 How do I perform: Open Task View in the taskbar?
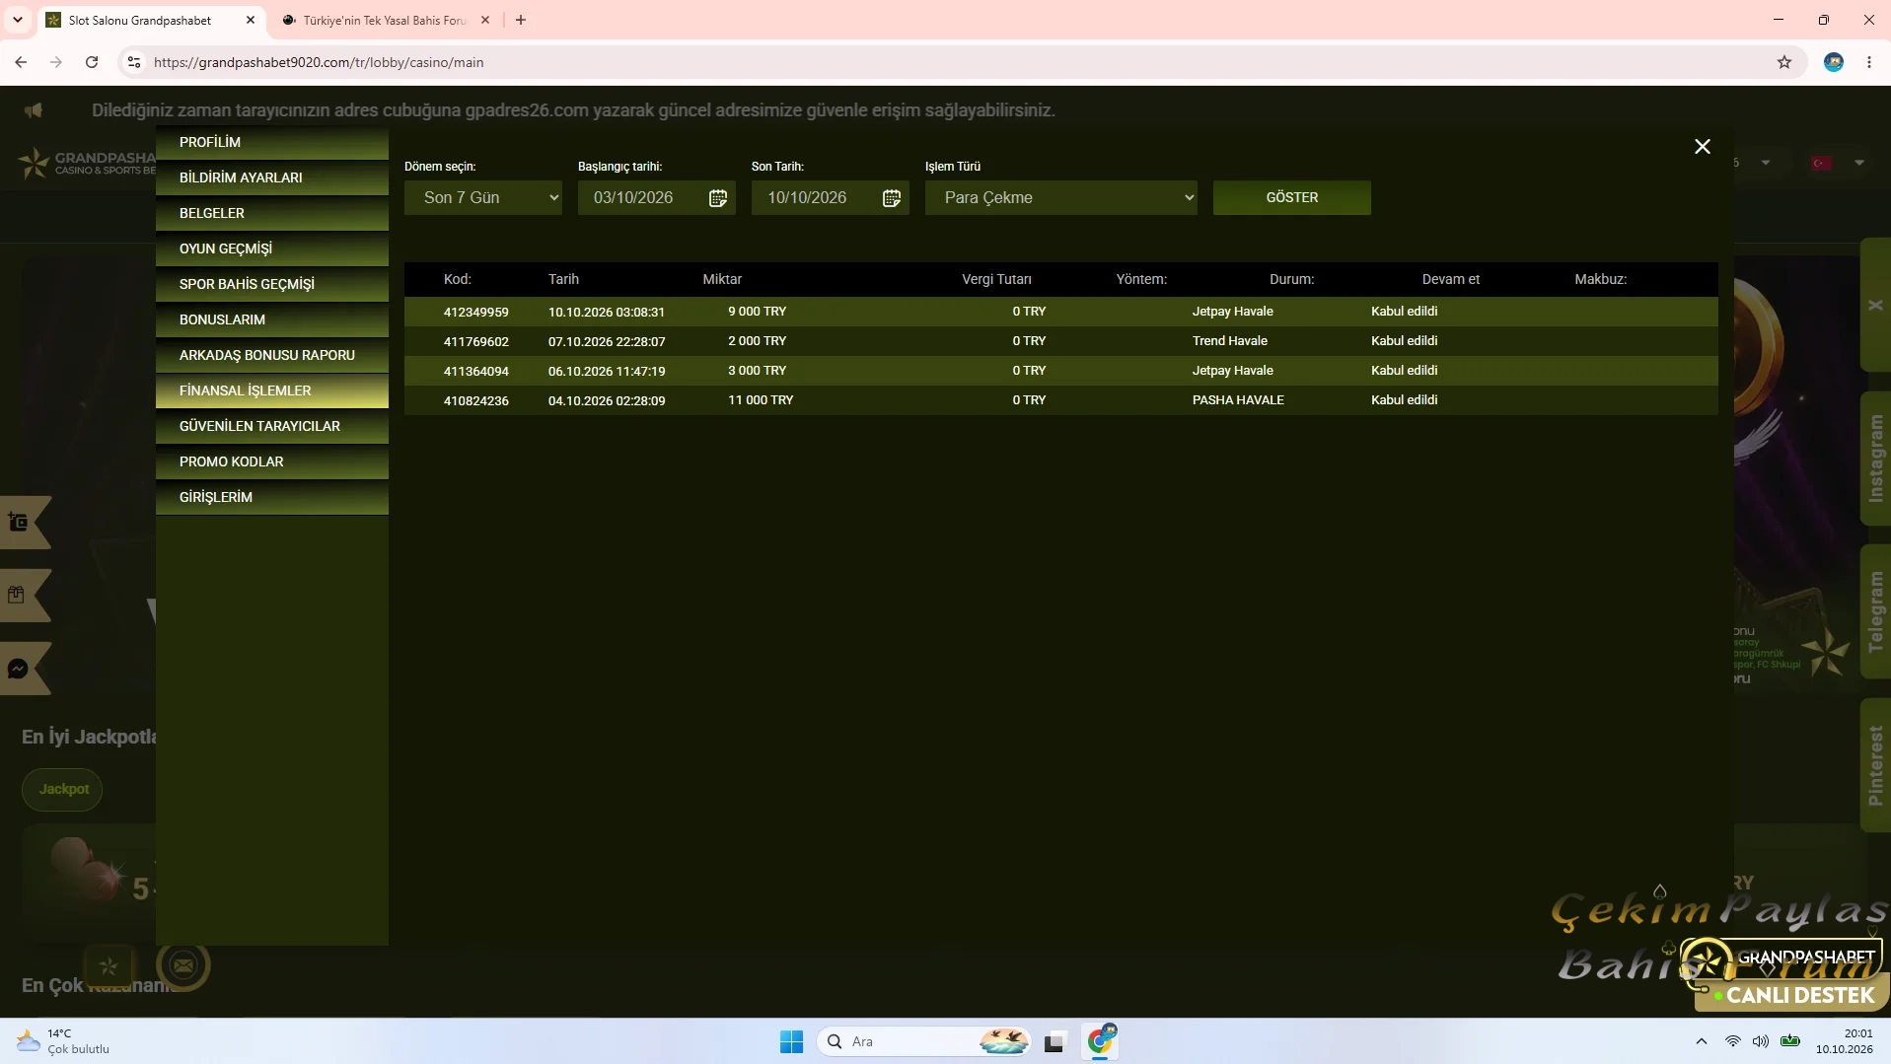(x=1055, y=1041)
